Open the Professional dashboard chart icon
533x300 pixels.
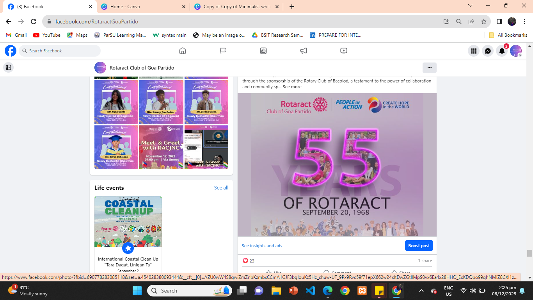pyautogui.click(x=263, y=51)
